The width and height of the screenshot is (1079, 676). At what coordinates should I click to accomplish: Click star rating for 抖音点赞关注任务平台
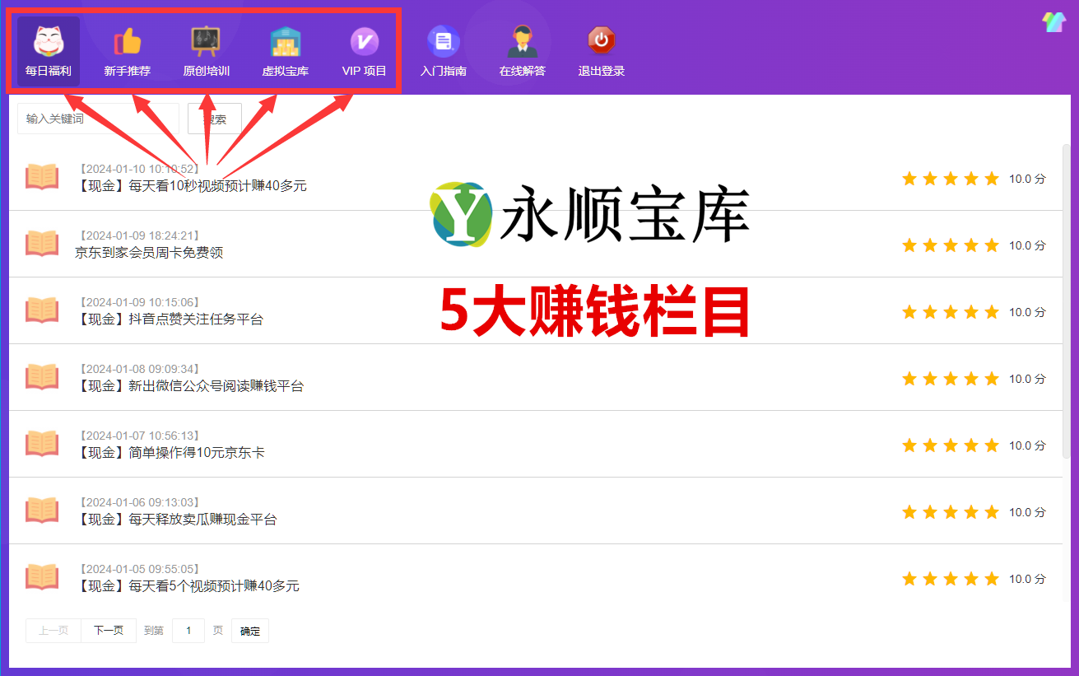click(951, 312)
